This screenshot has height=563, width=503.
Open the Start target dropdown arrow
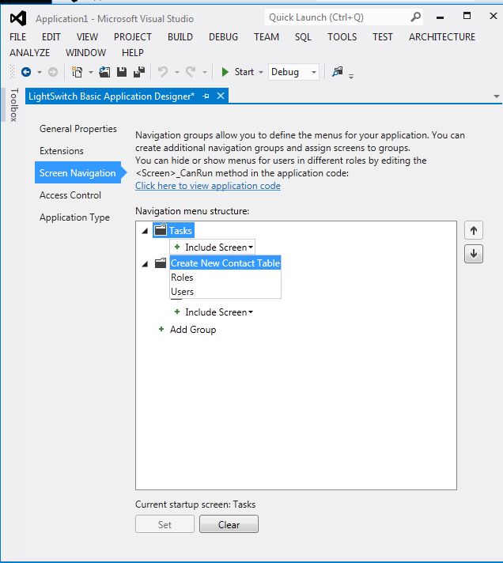click(261, 72)
